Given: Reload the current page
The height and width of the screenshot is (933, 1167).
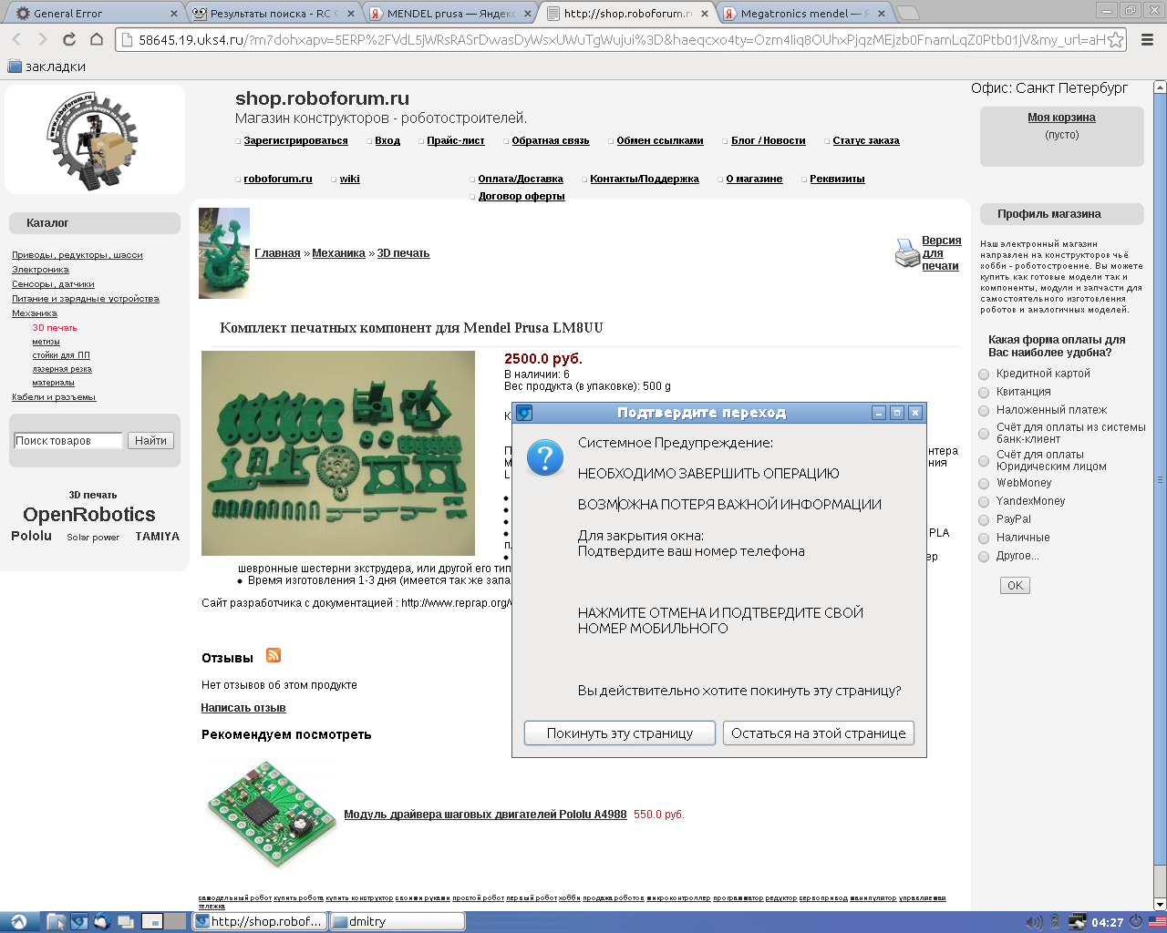Looking at the screenshot, I should 69,39.
